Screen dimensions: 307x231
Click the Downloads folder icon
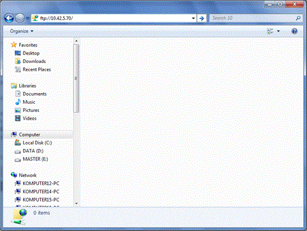pyautogui.click(x=18, y=61)
